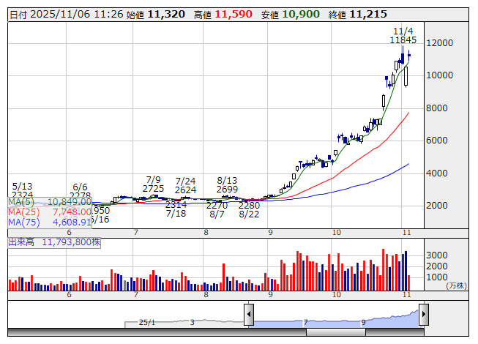Click the 7/9 2725 peak label
478x344 pixels.
point(153,184)
